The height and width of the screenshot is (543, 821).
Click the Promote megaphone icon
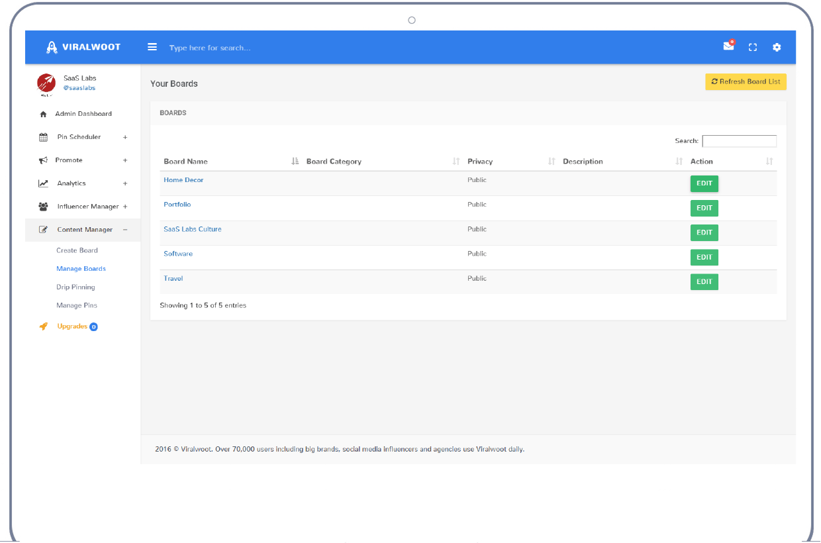point(43,160)
